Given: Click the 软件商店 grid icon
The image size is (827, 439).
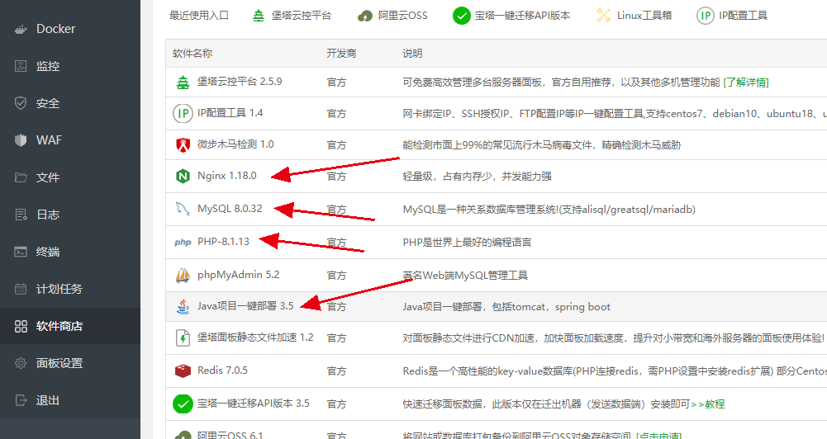Looking at the screenshot, I should (21, 326).
